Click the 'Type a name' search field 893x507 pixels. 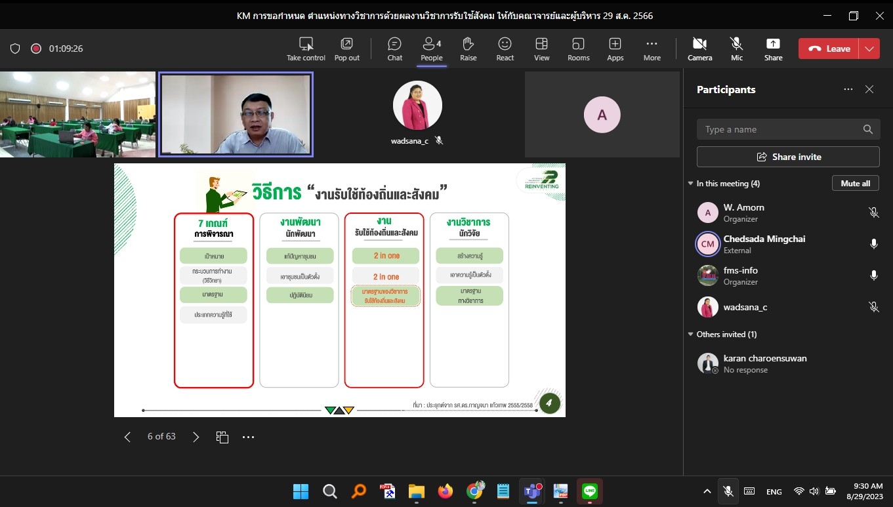[781, 129]
